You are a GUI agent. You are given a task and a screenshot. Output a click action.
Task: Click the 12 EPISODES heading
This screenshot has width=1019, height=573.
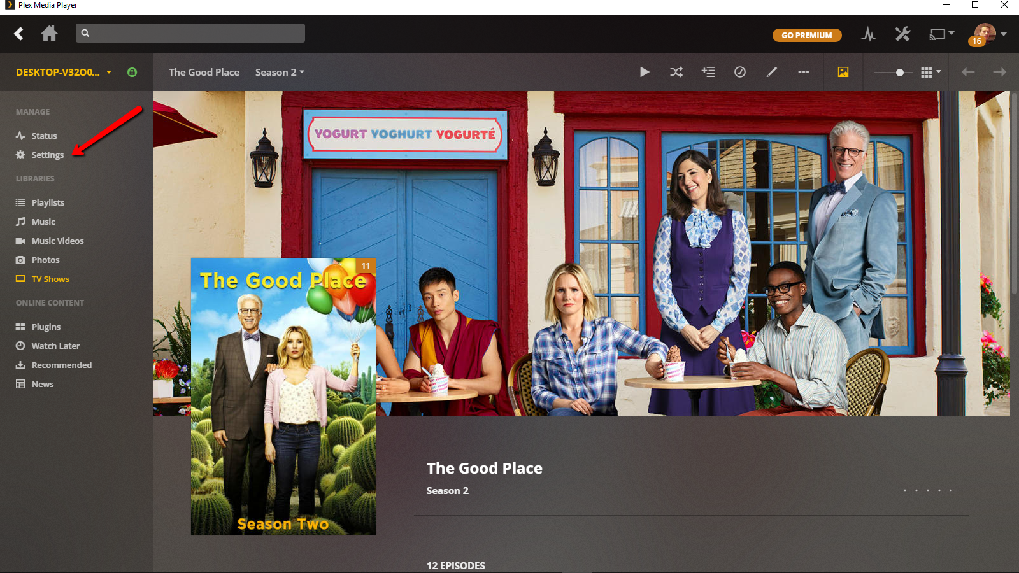[x=456, y=565]
